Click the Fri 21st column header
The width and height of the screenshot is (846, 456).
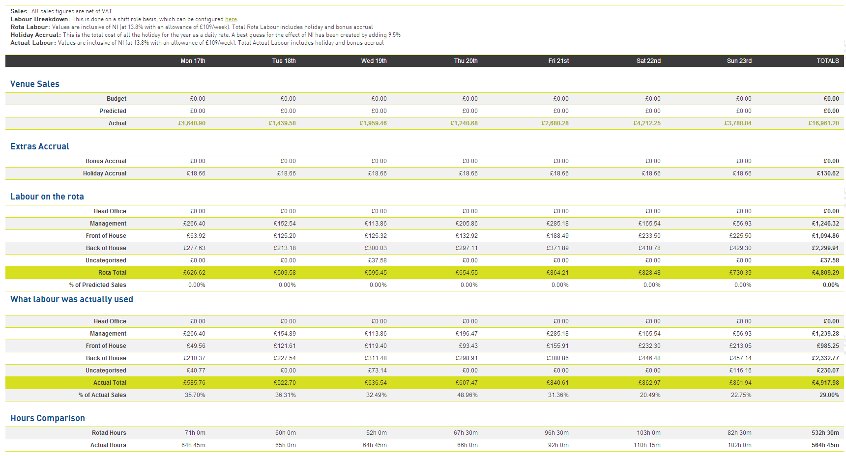tap(558, 61)
